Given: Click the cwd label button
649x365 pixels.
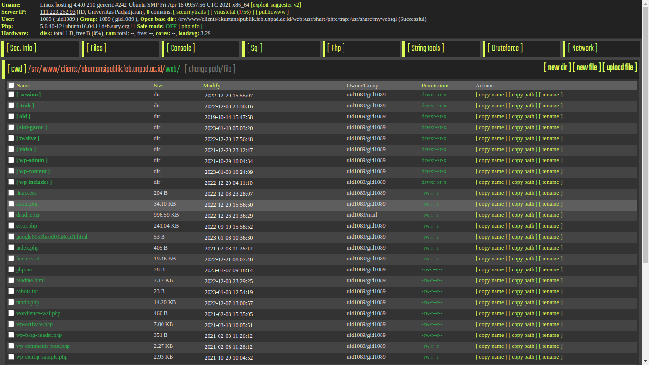Looking at the screenshot, I should [17, 69].
